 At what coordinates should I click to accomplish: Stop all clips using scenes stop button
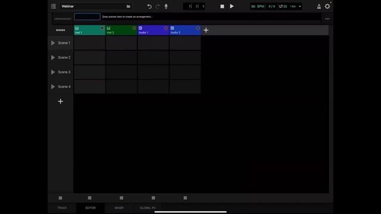point(61,198)
